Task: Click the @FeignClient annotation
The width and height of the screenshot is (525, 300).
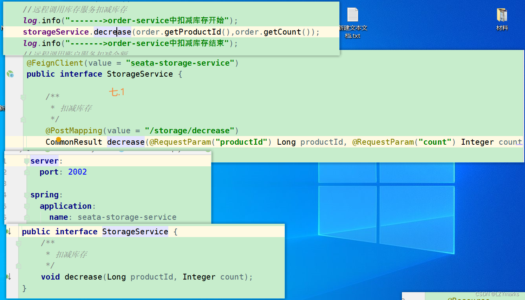Action: (x=55, y=63)
